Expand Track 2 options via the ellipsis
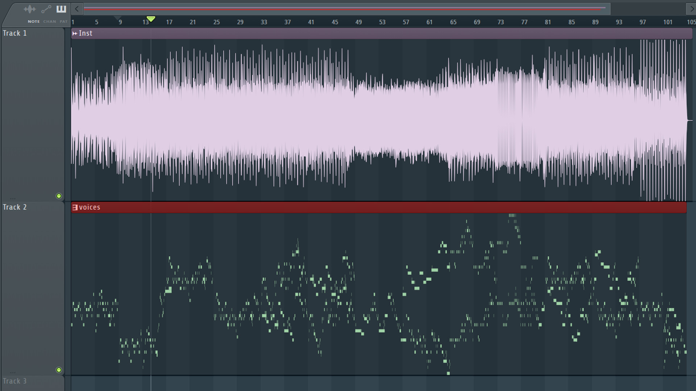Viewport: 696px width, 391px height. 13,372
